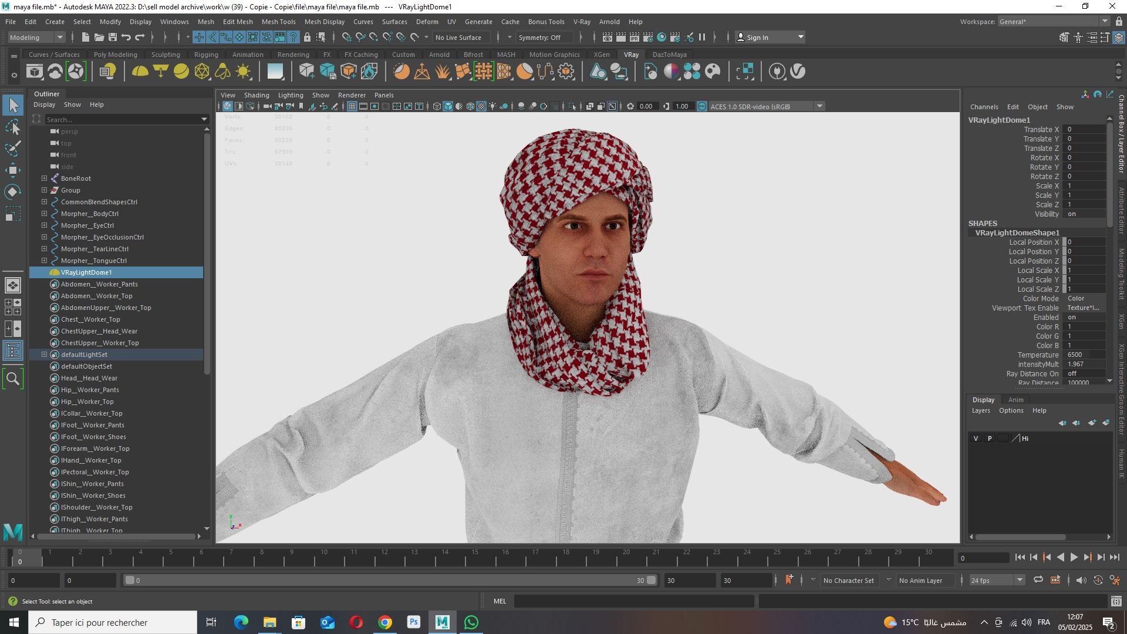Expand Group node in Outliner
This screenshot has width=1127, height=634.
(44, 190)
